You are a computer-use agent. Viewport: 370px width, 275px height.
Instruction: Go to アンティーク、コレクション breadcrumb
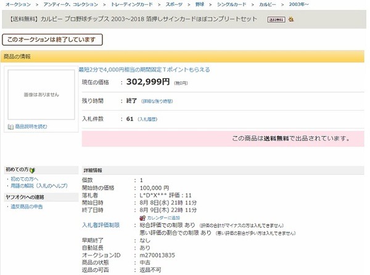(x=70, y=4)
